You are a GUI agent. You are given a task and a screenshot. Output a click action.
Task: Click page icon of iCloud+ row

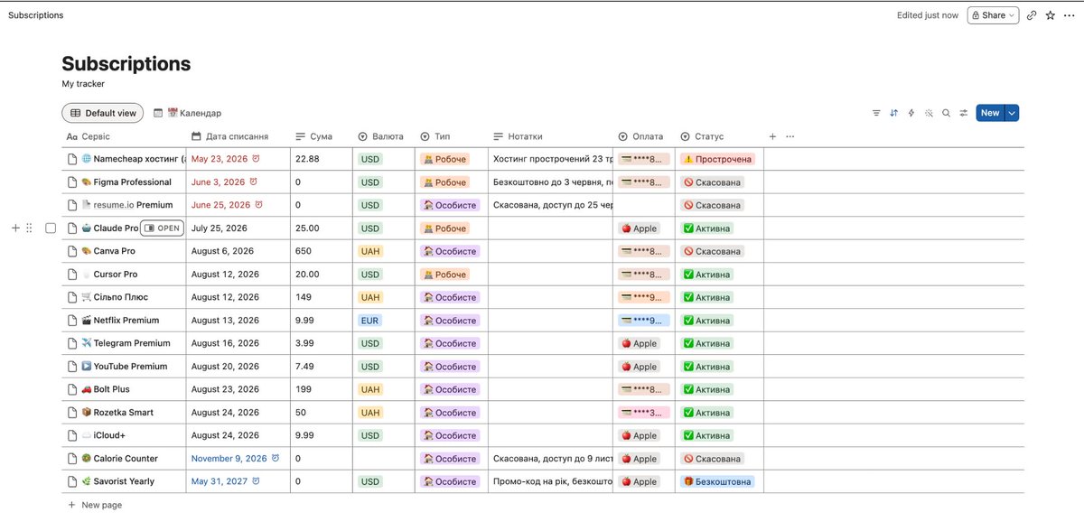[x=73, y=435]
